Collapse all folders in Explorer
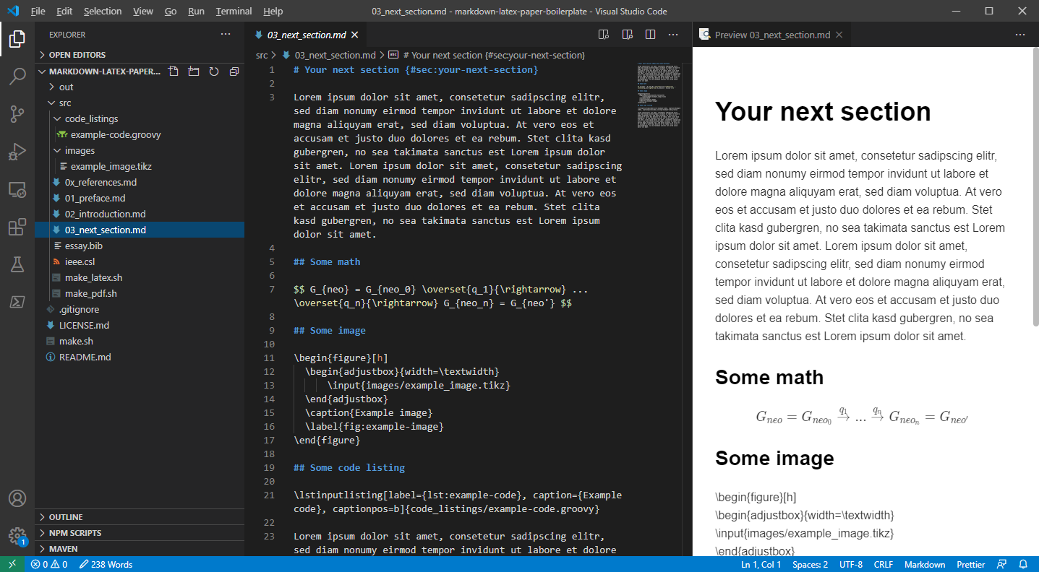The height and width of the screenshot is (572, 1039). pyautogui.click(x=234, y=71)
